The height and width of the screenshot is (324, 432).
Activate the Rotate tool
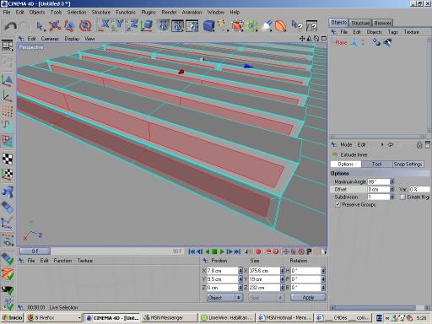(x=85, y=26)
